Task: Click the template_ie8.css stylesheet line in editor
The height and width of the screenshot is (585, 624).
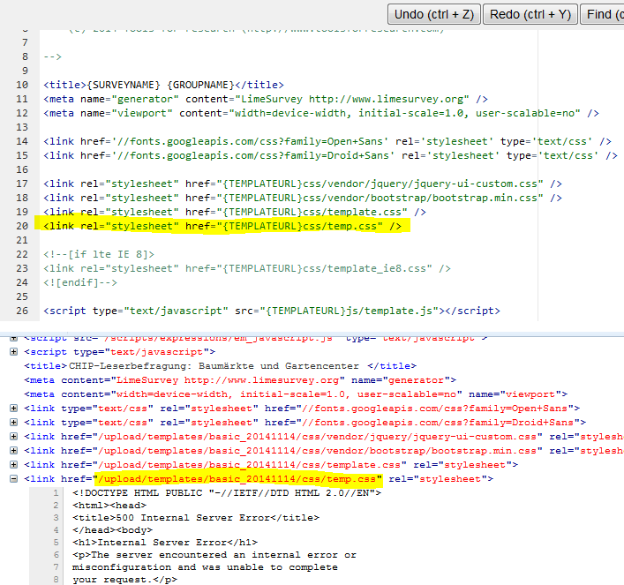Action: click(x=247, y=268)
